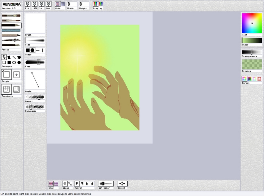Image resolution: width=264 pixels, height=196 pixels.
Task: Enable the first Constrain option
Action: pos(6,89)
